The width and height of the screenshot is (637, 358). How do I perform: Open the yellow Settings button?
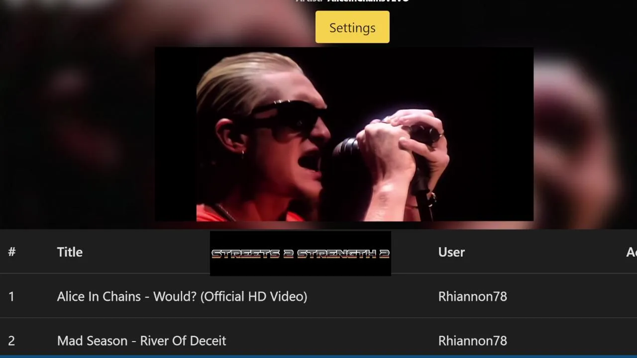[x=352, y=27]
